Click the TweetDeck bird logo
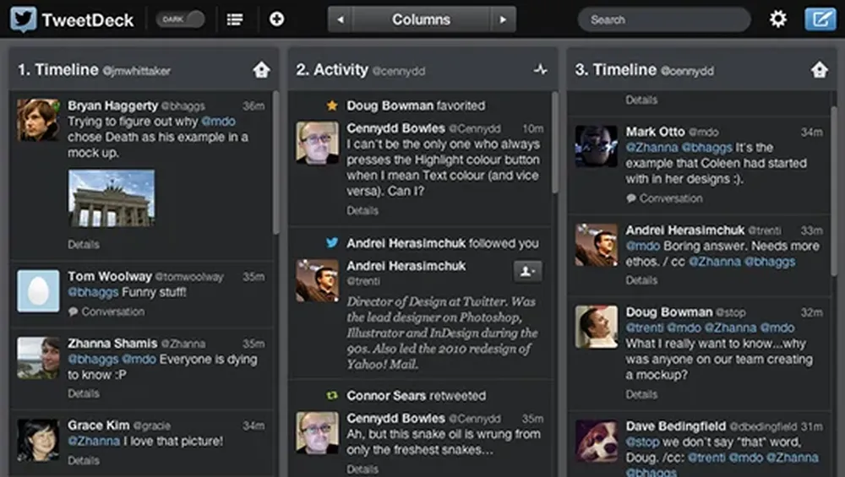The image size is (845, 477). pyautogui.click(x=24, y=19)
